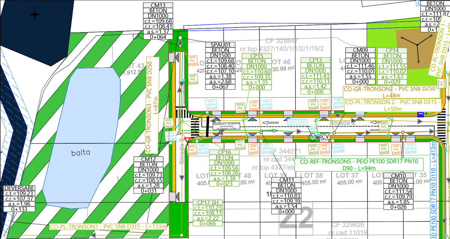Click the CA25 BETON DN1000 tag

267,105
